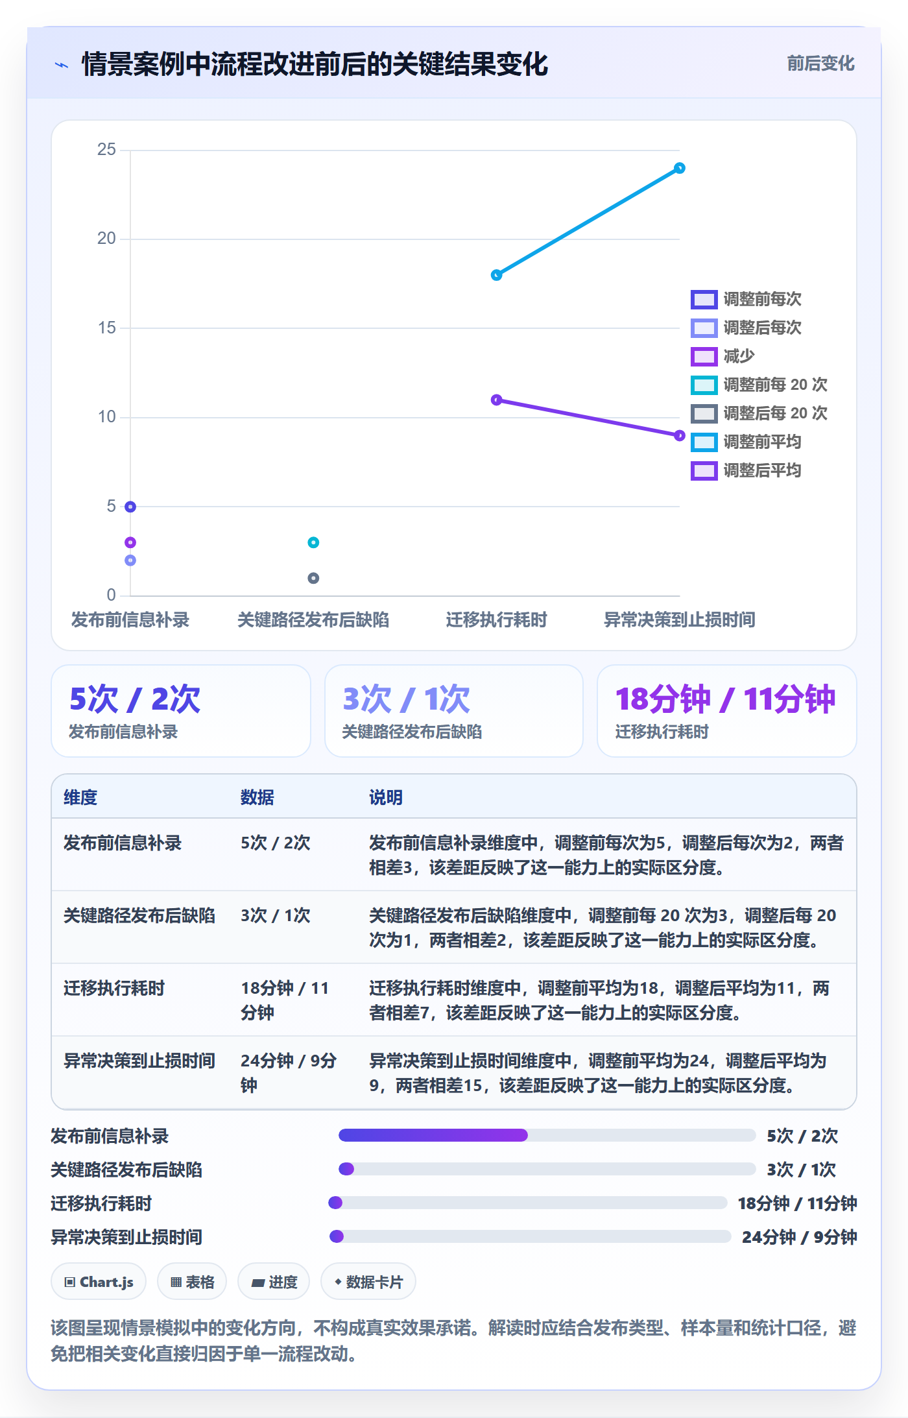Screen dimensions: 908x1418
Task: Toggle the 减少 legend entry
Action: (723, 356)
